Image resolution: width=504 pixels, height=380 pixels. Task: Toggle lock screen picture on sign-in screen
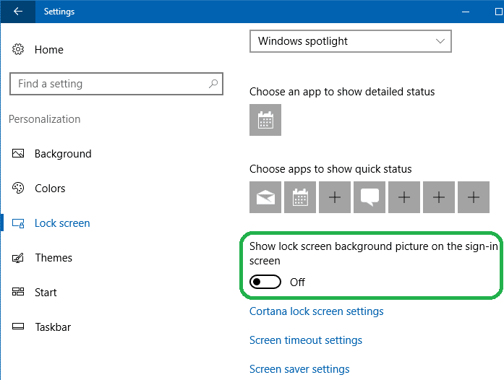(265, 282)
